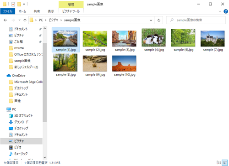Image resolution: width=229 pixels, height=166 pixels.
Task: Open the 019286 folder
Action: (x=19, y=48)
